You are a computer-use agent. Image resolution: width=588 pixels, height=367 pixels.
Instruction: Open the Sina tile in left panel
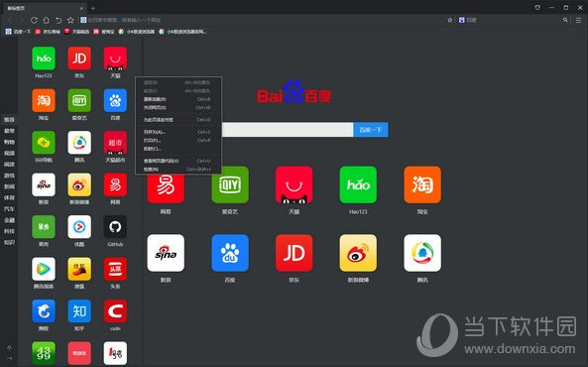[44, 184]
